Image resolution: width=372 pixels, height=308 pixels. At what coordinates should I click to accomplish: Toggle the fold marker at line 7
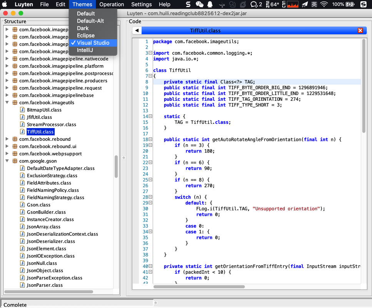150,76
